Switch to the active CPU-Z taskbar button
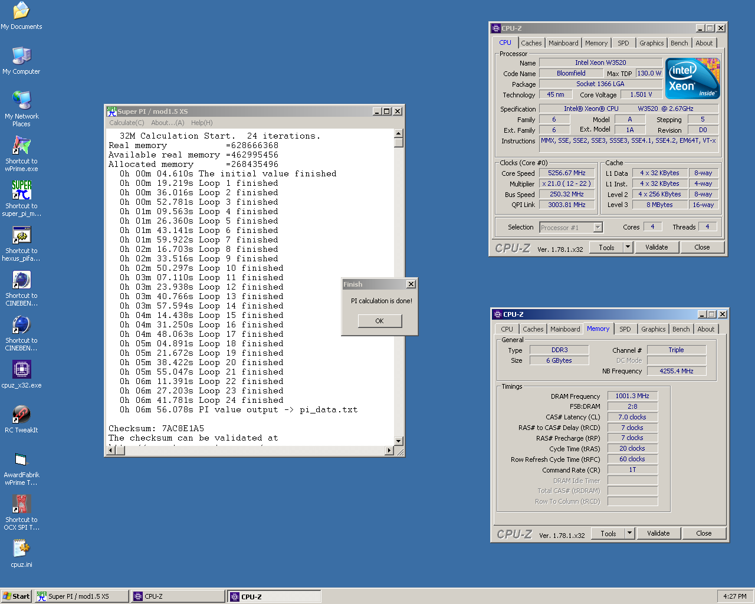755x604 pixels. coord(274,596)
